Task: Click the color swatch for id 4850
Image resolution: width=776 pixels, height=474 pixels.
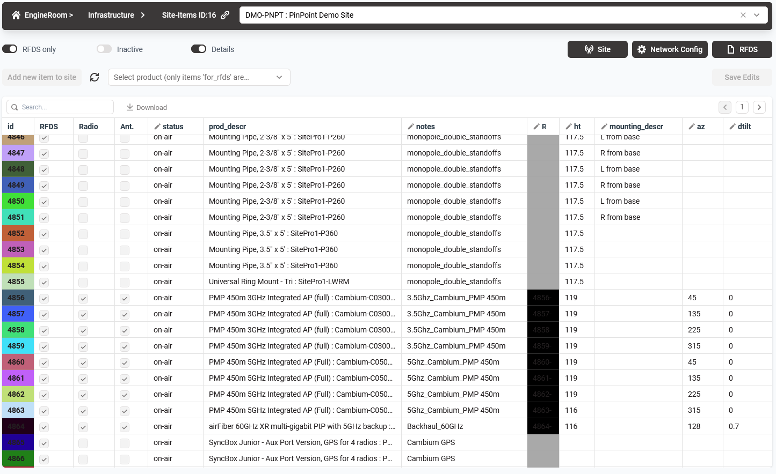Action: (18, 201)
